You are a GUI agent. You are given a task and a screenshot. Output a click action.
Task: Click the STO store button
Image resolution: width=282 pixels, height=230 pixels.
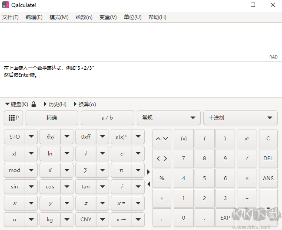(15, 137)
